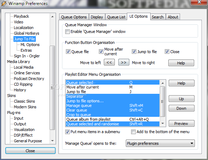Viewport: 208px width, 160px height.
Task: Select the UI Options tab
Action: (139, 16)
